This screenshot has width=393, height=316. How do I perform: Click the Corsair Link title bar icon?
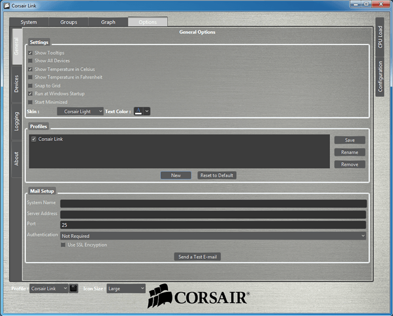tap(6, 6)
